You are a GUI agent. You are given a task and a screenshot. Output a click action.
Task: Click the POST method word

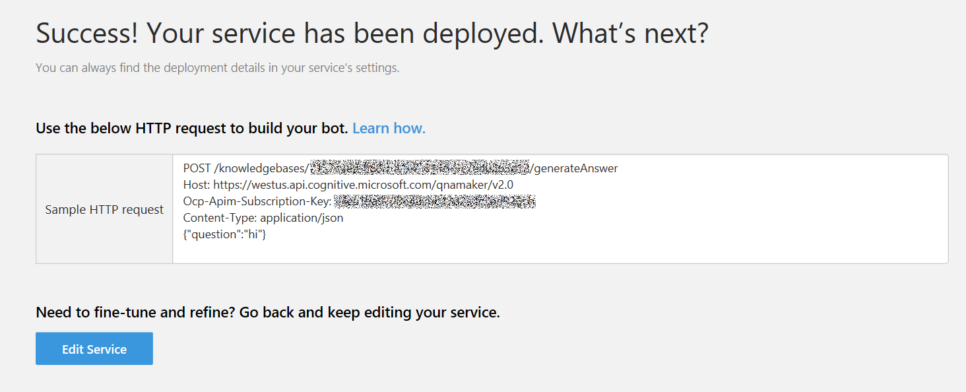click(x=197, y=168)
